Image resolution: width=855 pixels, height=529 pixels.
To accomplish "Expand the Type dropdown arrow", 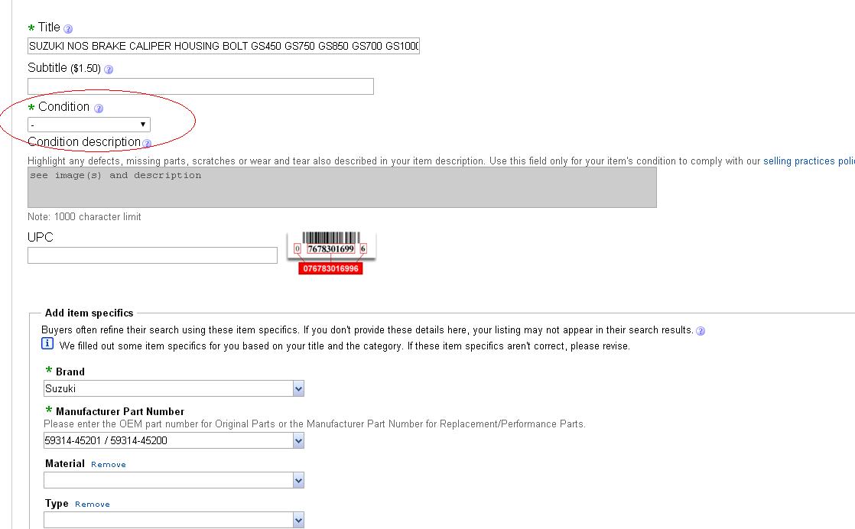I will [298, 521].
